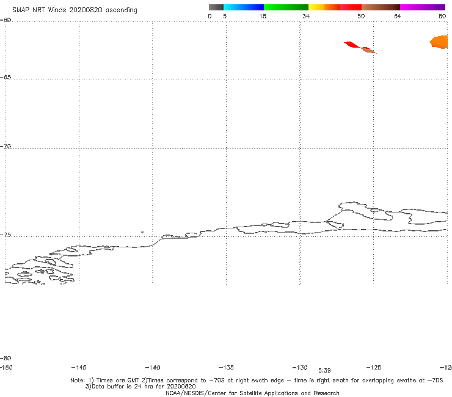Click the longitude label -145

pos(79,367)
